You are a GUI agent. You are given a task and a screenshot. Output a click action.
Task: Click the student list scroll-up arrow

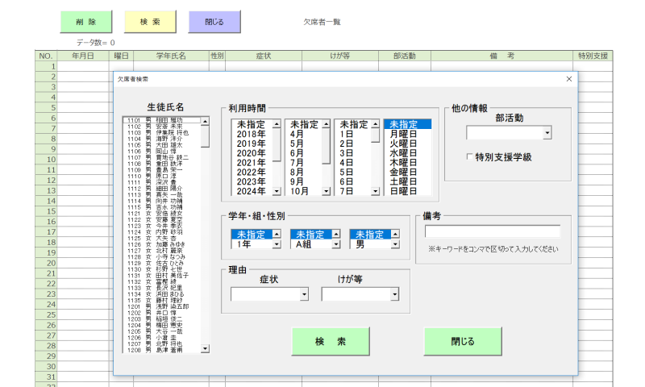coord(205,121)
